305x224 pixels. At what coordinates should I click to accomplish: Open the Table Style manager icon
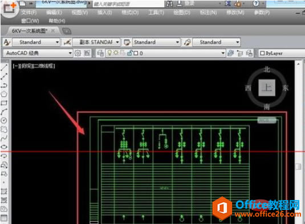click(127, 42)
